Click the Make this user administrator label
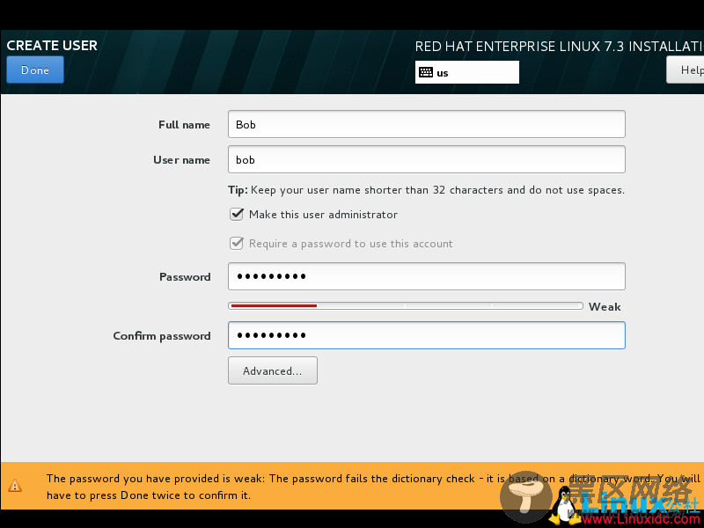 tap(323, 215)
